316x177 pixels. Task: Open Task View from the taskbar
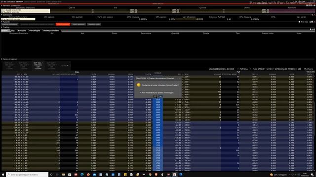[x=57, y=175]
